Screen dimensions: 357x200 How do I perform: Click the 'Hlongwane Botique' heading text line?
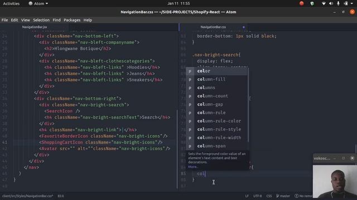78,48
